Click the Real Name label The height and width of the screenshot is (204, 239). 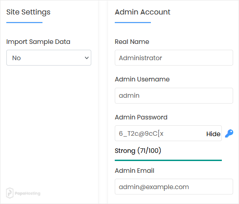pos(132,42)
